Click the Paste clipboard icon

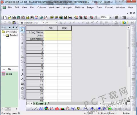pos(14,23)
